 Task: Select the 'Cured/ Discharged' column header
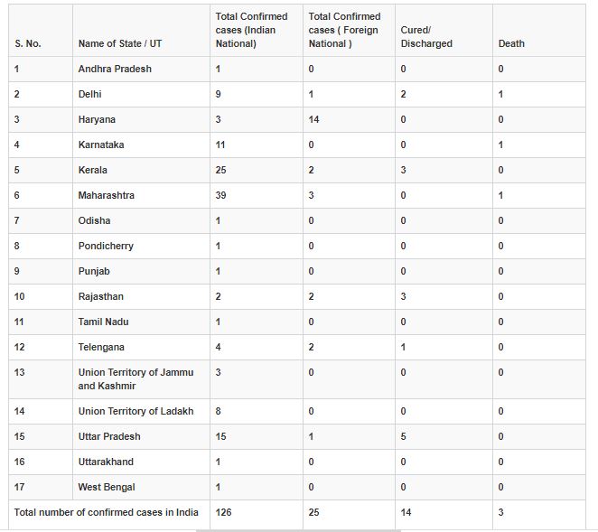click(426, 36)
